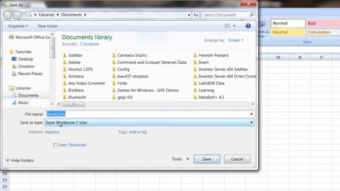
Task: Select row 19 header in Excel
Action: [5, 180]
